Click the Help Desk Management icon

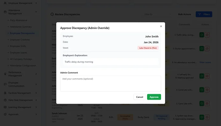(5, 100)
